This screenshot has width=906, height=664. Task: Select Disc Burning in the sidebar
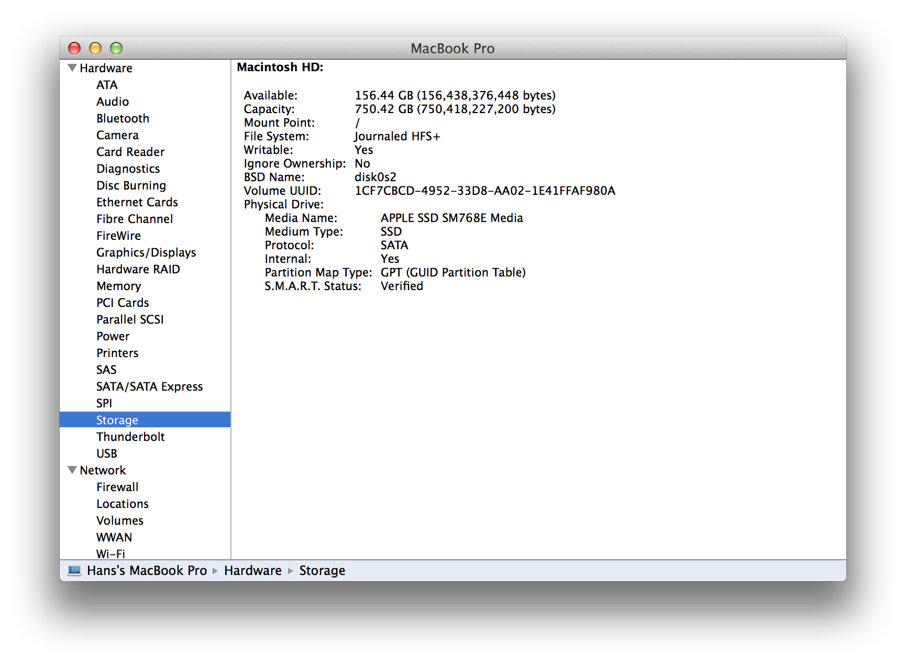(131, 185)
